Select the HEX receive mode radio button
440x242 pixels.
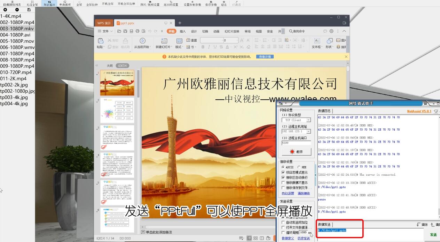[x=299, y=167]
